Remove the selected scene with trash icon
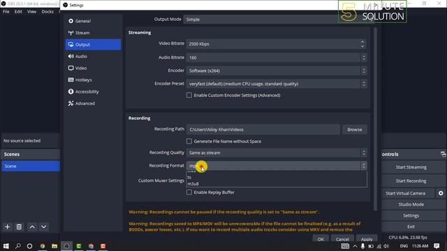Viewport: 447px width, 251px height. click(x=19, y=227)
